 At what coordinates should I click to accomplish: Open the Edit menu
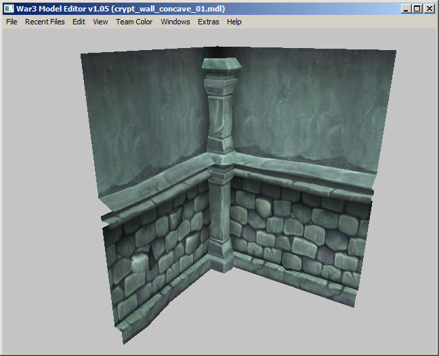(x=79, y=22)
